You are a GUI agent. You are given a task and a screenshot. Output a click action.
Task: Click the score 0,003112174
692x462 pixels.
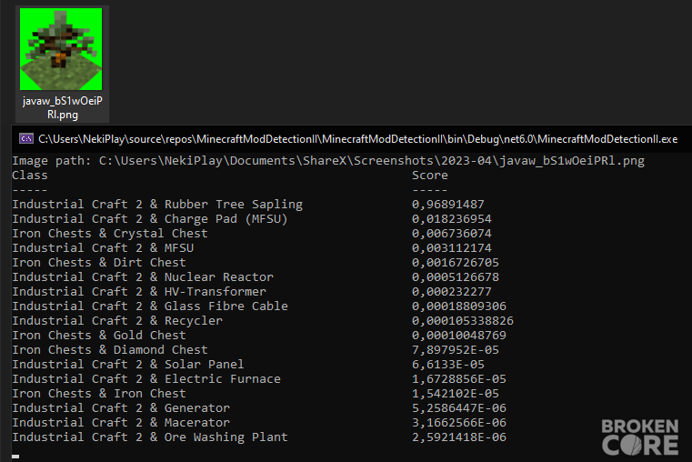tap(451, 248)
